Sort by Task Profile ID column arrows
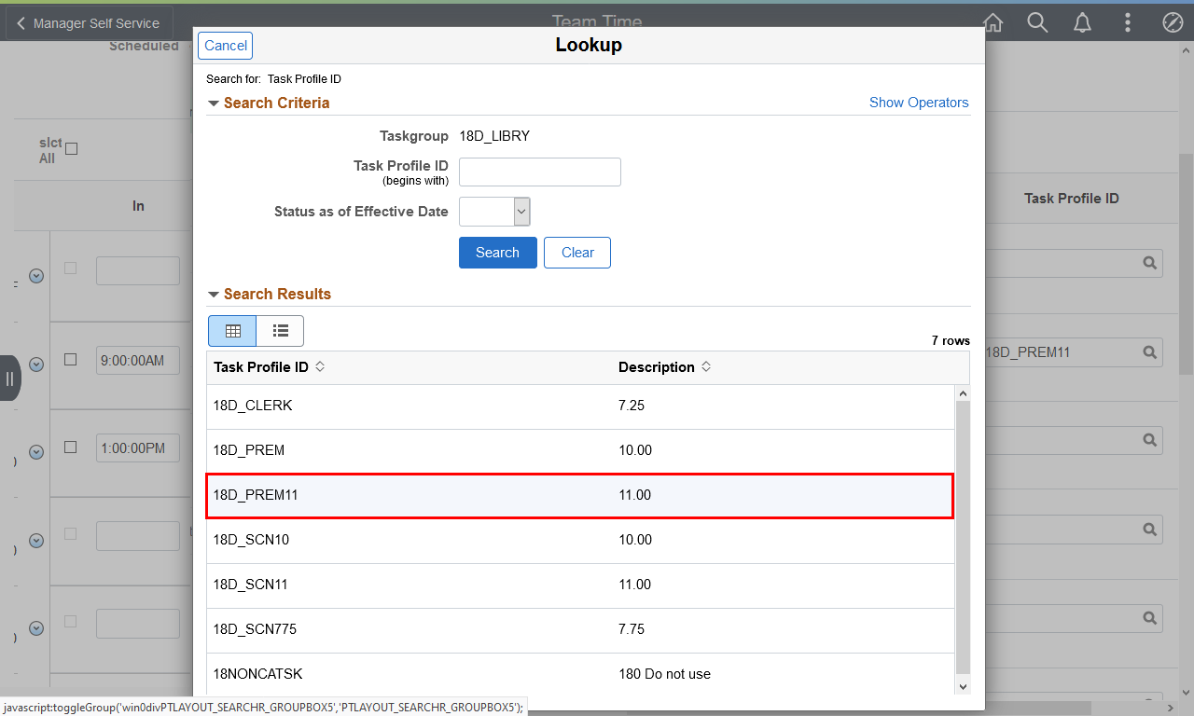 (x=320, y=367)
